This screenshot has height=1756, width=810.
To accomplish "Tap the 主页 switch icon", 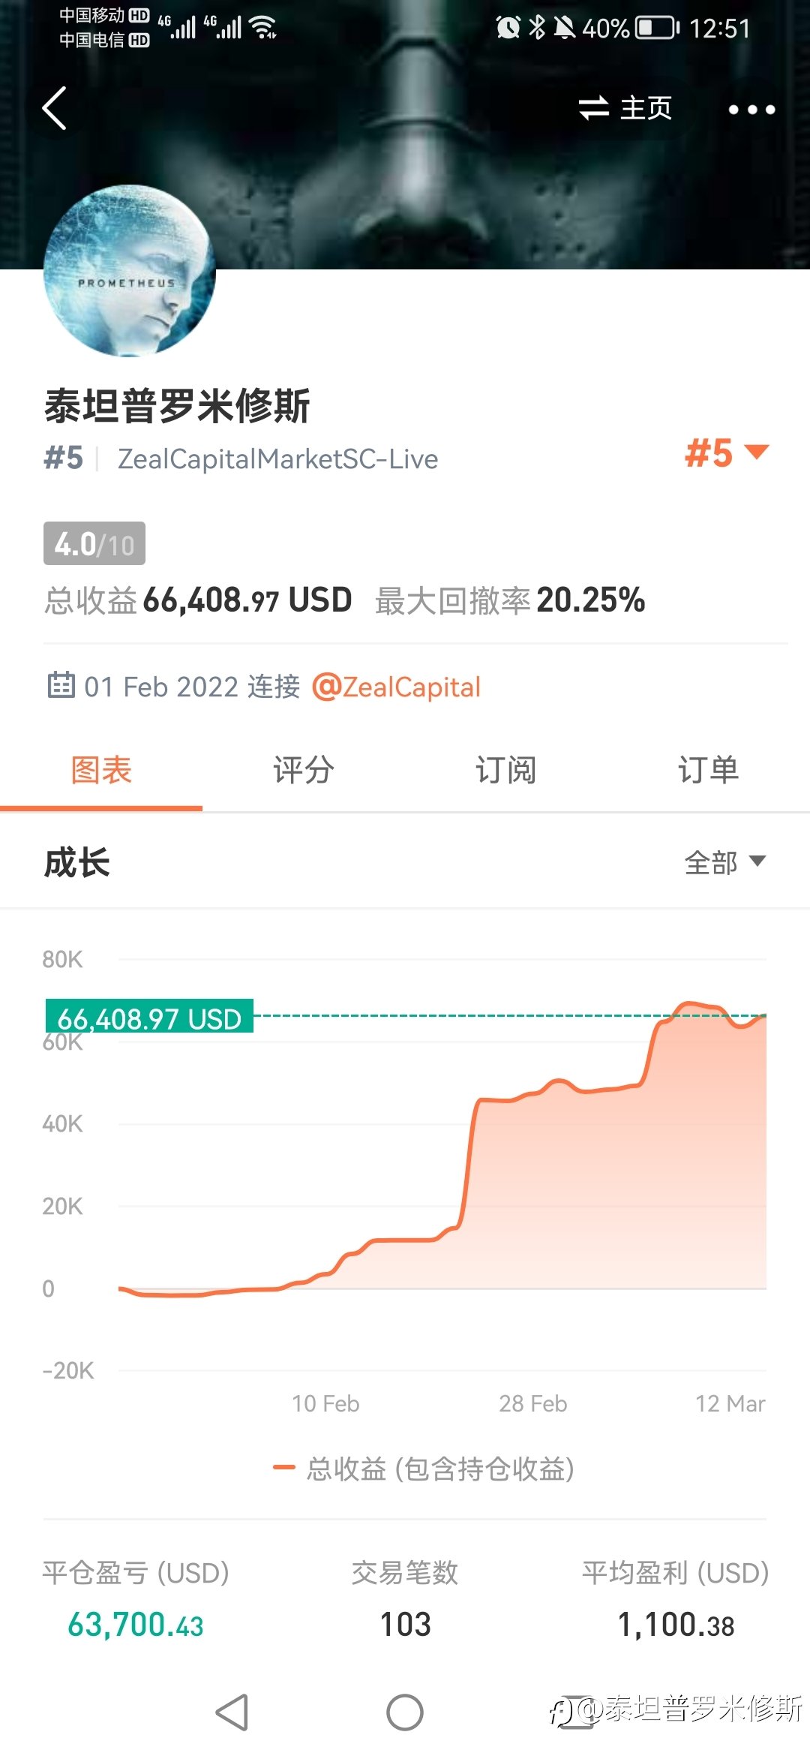I will click(593, 108).
